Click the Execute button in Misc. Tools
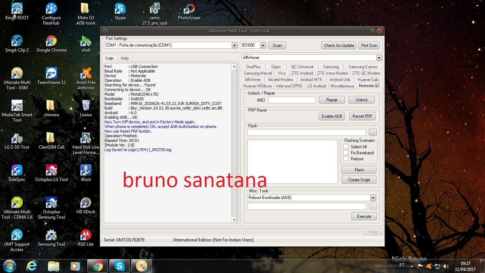Screen dimensions: 485x273 [x=364, y=216]
